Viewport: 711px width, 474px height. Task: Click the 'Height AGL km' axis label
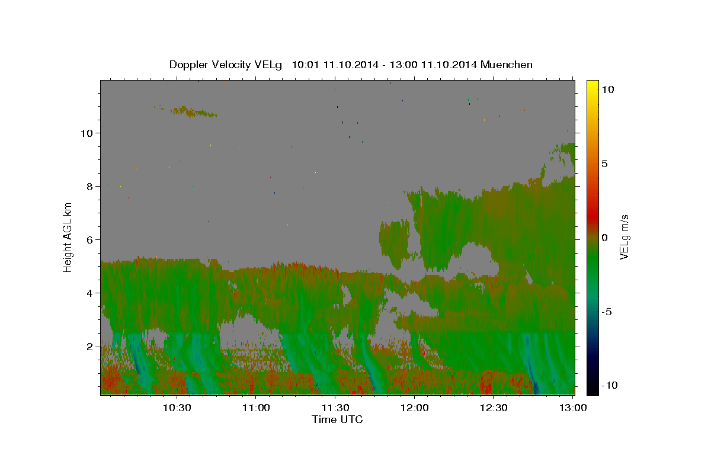[68, 237]
